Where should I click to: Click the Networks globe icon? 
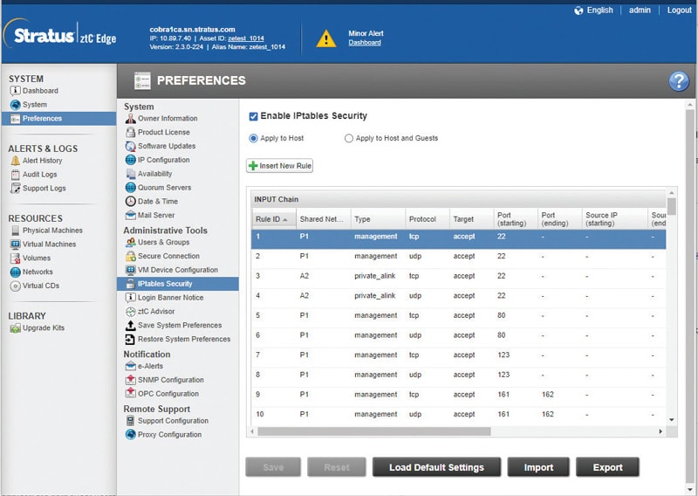pos(15,272)
